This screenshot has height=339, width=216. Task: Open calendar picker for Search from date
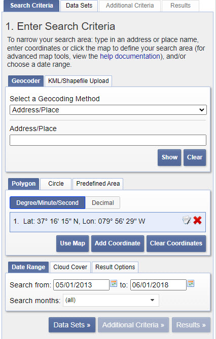pos(114,283)
